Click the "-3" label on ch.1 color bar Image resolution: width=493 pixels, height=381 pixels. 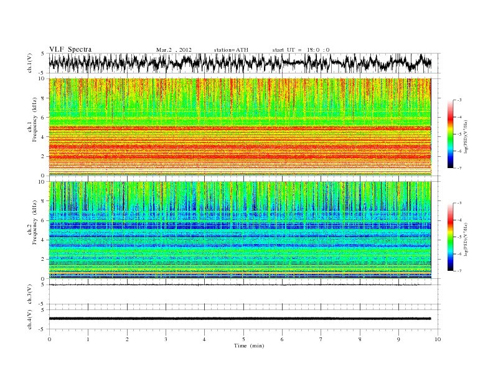click(x=459, y=100)
